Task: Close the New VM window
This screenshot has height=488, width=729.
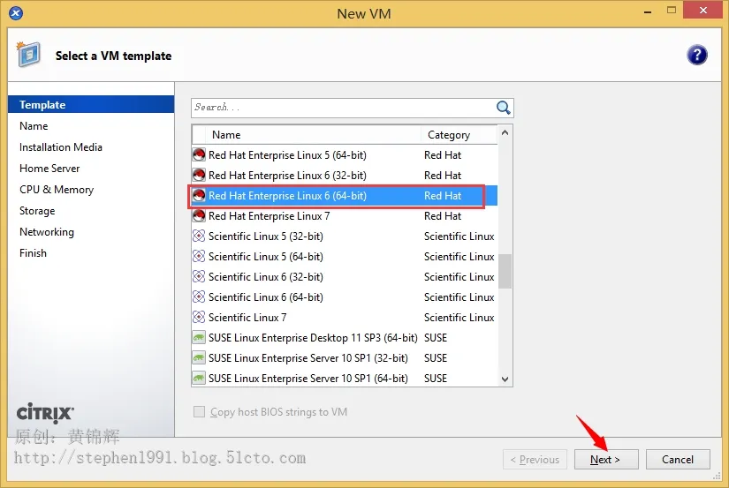Action: pyautogui.click(x=703, y=11)
